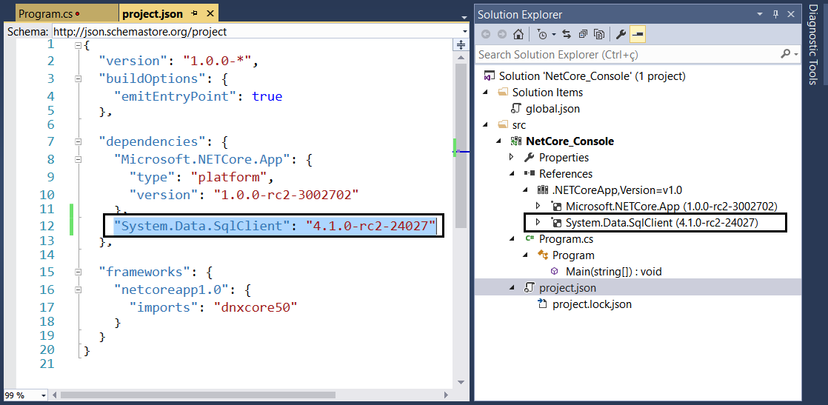Viewport: 828px width, 405px height.
Task: Collapse the project.json tree node
Action: [512, 288]
